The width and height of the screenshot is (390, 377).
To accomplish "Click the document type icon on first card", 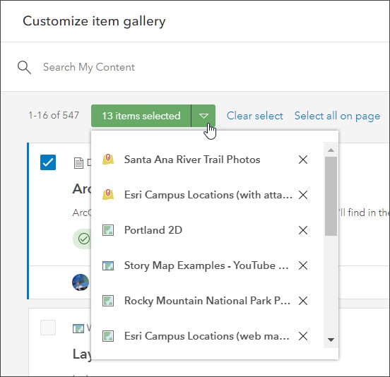I will [78, 163].
